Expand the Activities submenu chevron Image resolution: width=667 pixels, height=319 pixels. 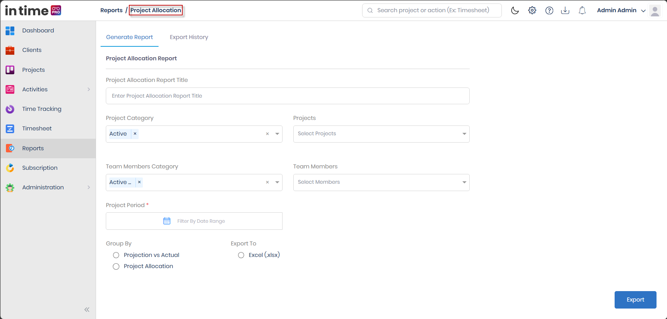89,89
